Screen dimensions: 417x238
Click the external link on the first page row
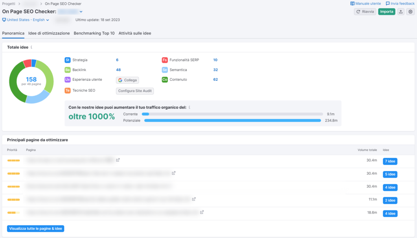pos(118,160)
